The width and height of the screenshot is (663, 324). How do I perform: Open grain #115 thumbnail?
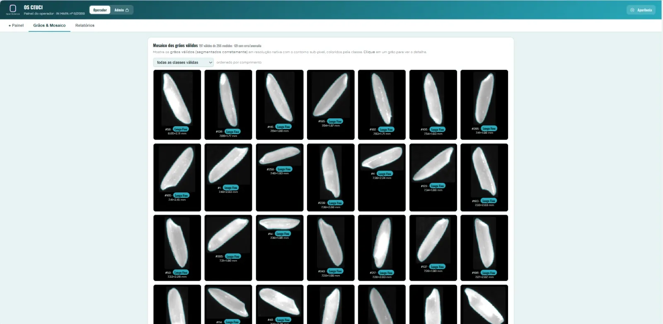[280, 105]
